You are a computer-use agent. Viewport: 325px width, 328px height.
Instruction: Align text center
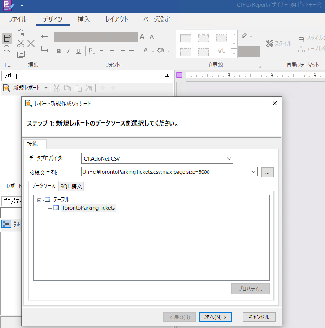pos(112,51)
